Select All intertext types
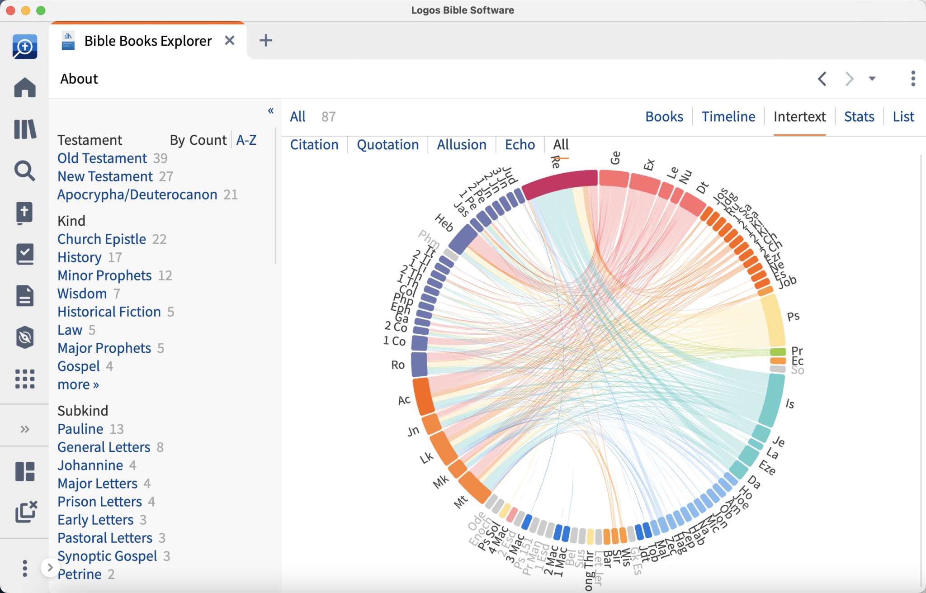Viewport: 926px width, 593px height. tap(561, 145)
